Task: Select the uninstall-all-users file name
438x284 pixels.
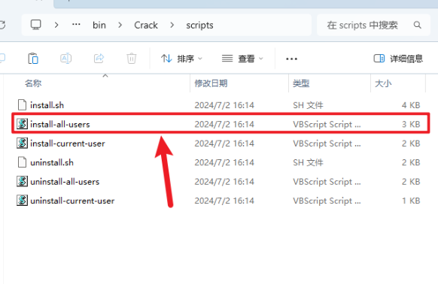Action: click(x=65, y=182)
